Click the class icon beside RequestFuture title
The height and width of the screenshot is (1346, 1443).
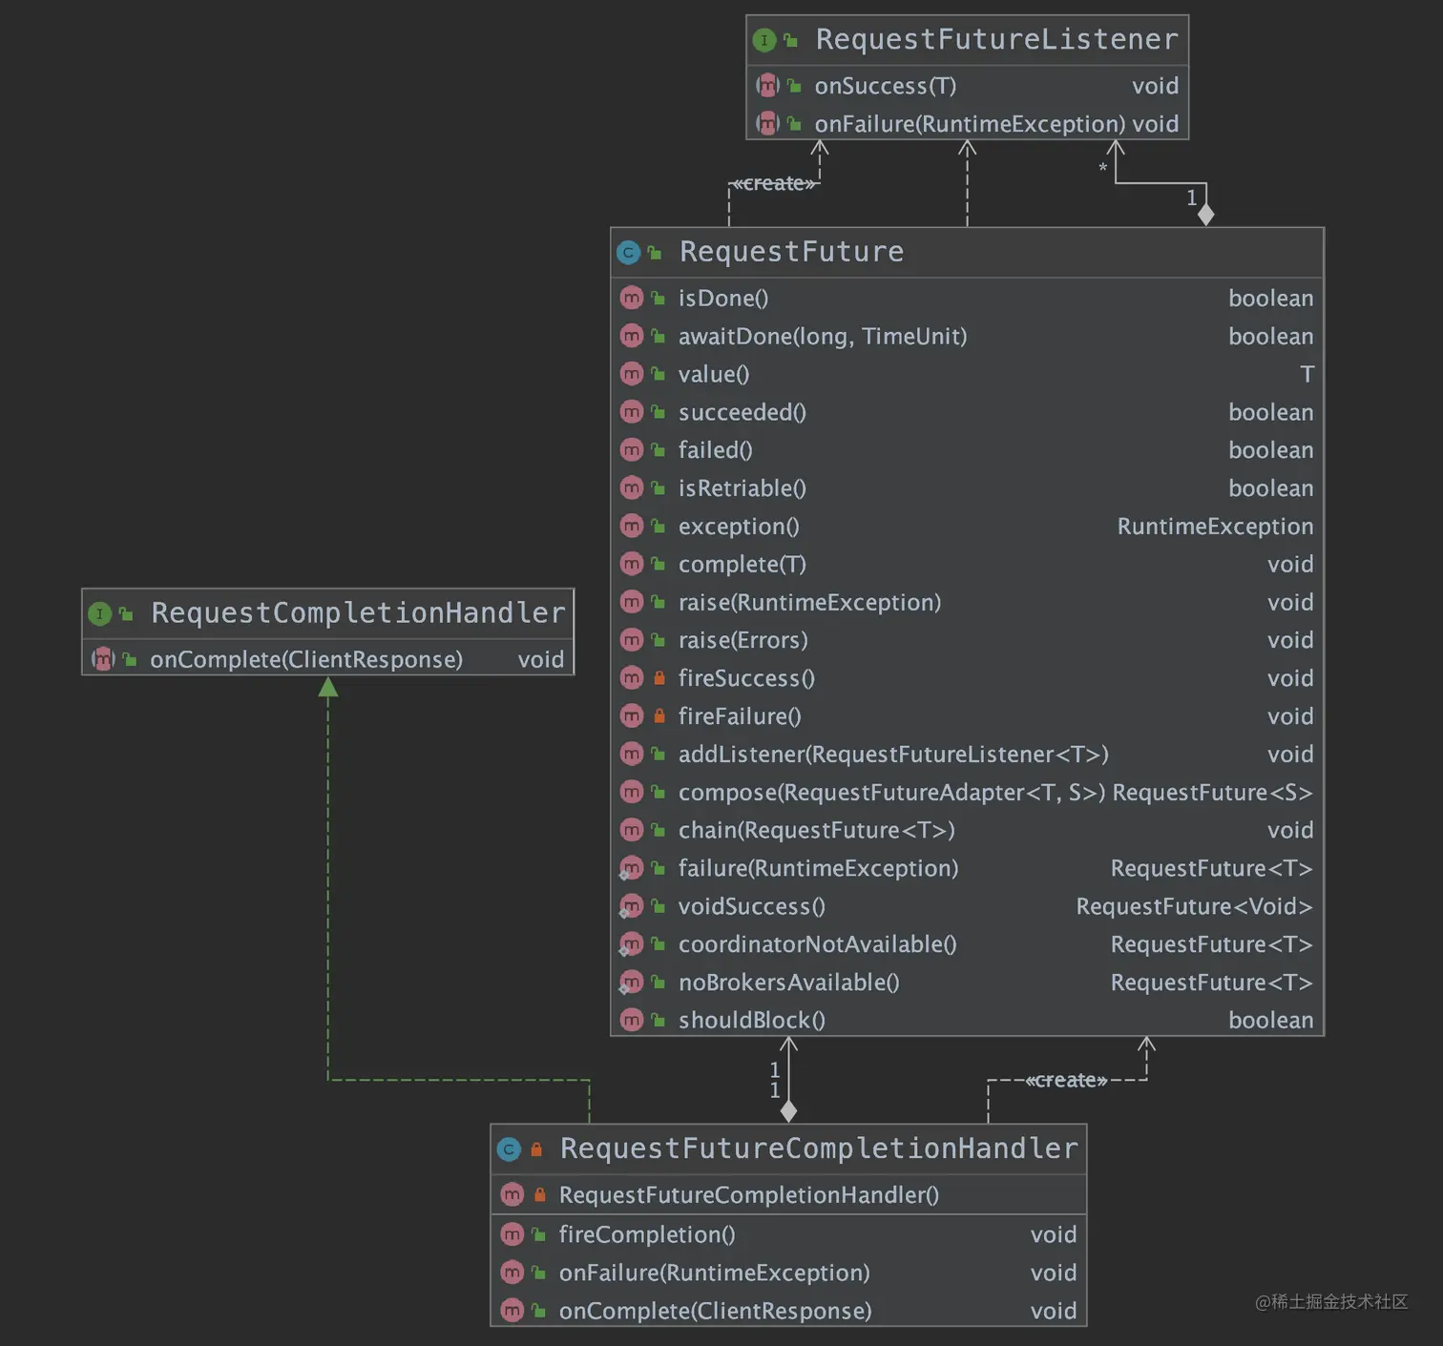tap(628, 253)
